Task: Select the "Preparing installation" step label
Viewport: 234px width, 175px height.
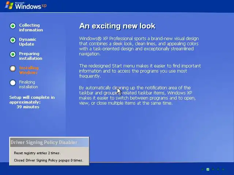Action: tap(31, 56)
